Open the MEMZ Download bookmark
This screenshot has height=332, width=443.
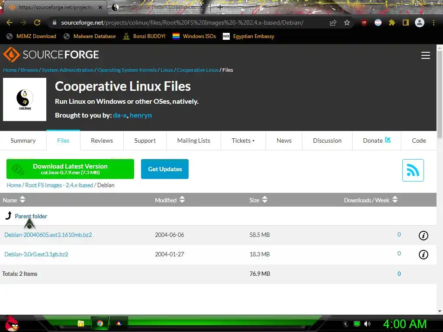pos(31,36)
